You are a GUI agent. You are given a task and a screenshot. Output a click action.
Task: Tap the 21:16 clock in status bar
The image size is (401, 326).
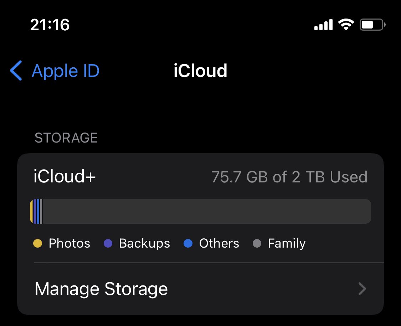click(x=50, y=25)
